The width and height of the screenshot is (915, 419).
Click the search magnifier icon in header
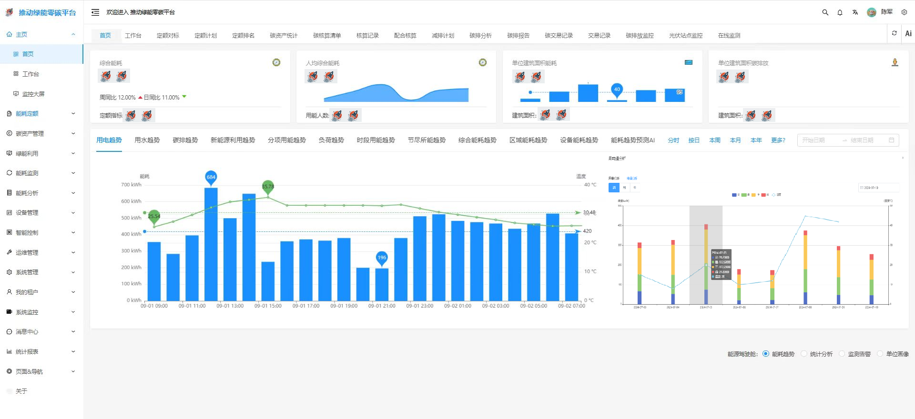[825, 12]
